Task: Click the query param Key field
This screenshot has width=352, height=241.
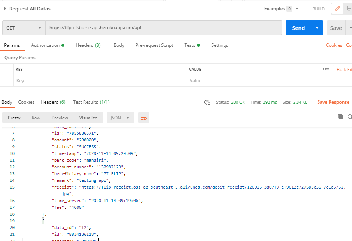Action: pos(100,81)
